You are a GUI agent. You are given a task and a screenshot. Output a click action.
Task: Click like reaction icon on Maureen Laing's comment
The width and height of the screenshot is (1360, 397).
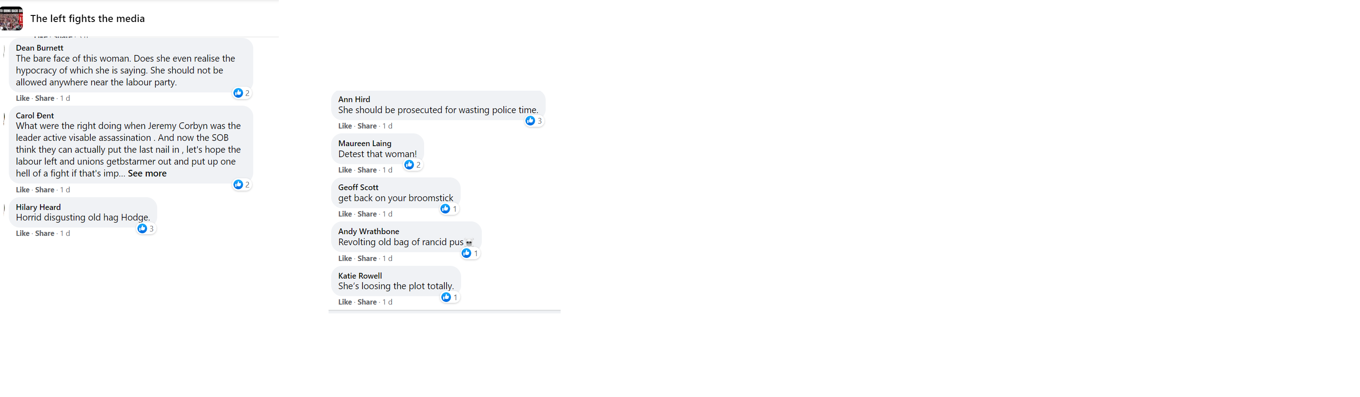[409, 165]
